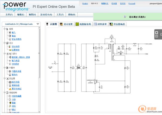Click the core icon beside 磁芯选择
162x115 pixels.
pyautogui.click(x=10, y=82)
